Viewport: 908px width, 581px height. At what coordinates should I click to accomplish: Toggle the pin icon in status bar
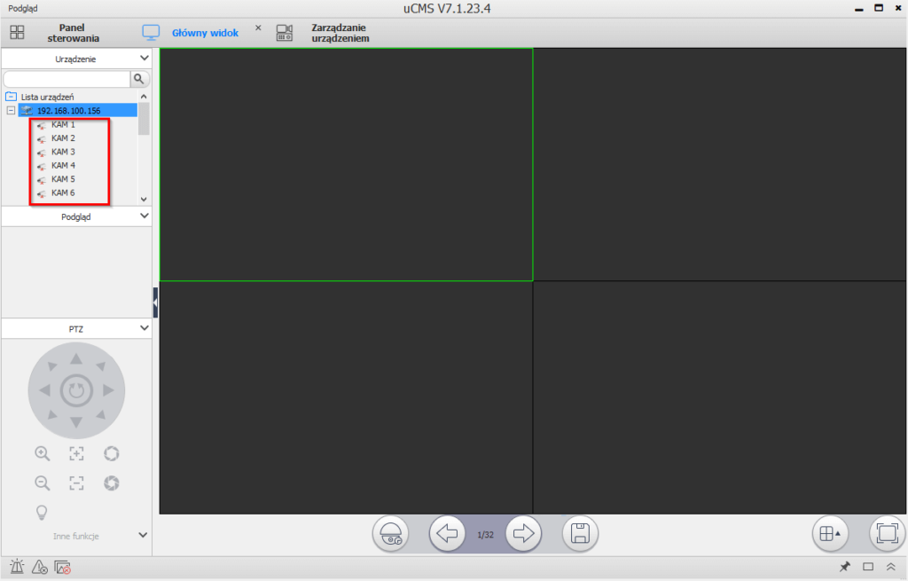pyautogui.click(x=845, y=567)
